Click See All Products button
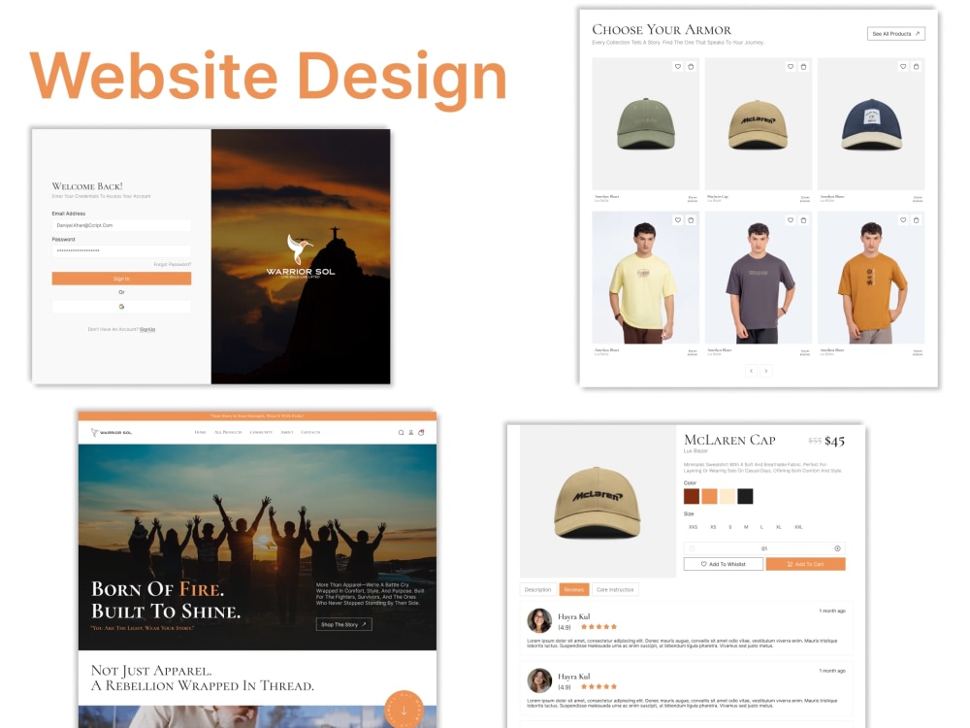 click(895, 34)
